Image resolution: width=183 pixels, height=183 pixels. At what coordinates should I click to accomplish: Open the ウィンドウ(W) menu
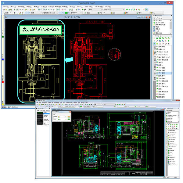(x=99, y=6)
